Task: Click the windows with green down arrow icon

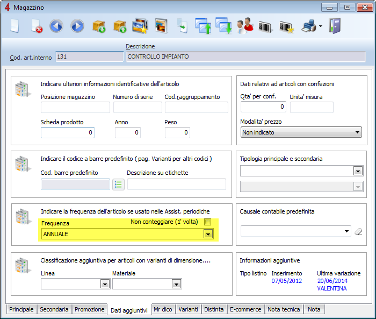Action: click(x=223, y=25)
